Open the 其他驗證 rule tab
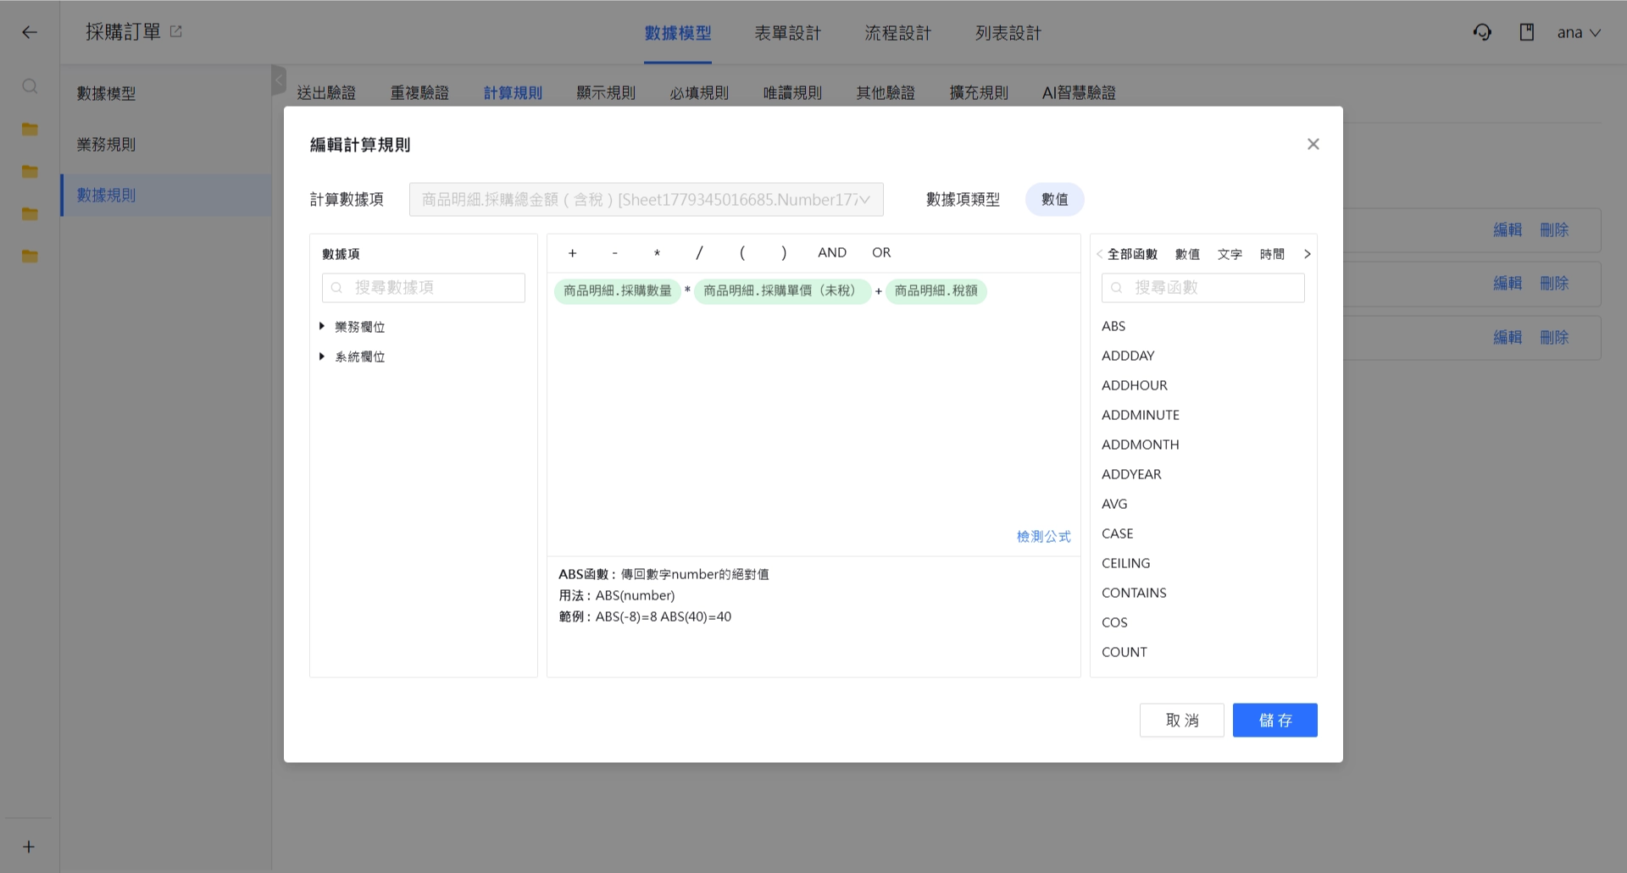This screenshot has height=873, width=1627. (886, 92)
